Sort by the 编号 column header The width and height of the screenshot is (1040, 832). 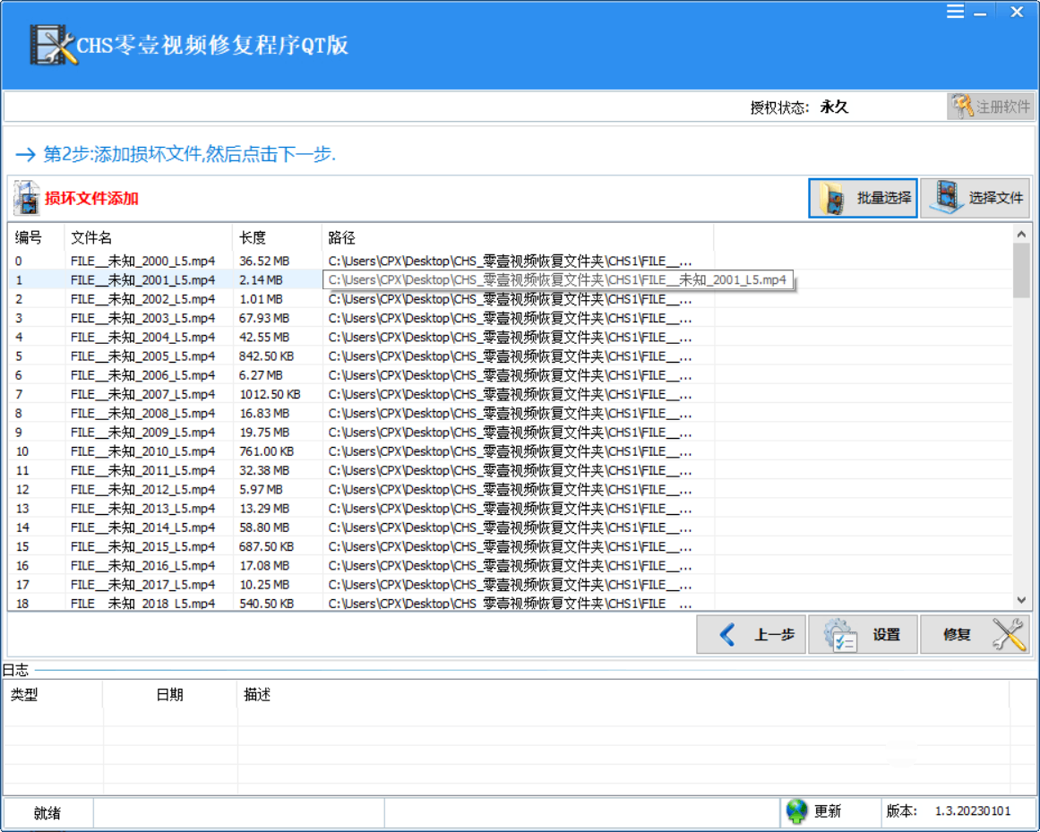[x=36, y=237]
